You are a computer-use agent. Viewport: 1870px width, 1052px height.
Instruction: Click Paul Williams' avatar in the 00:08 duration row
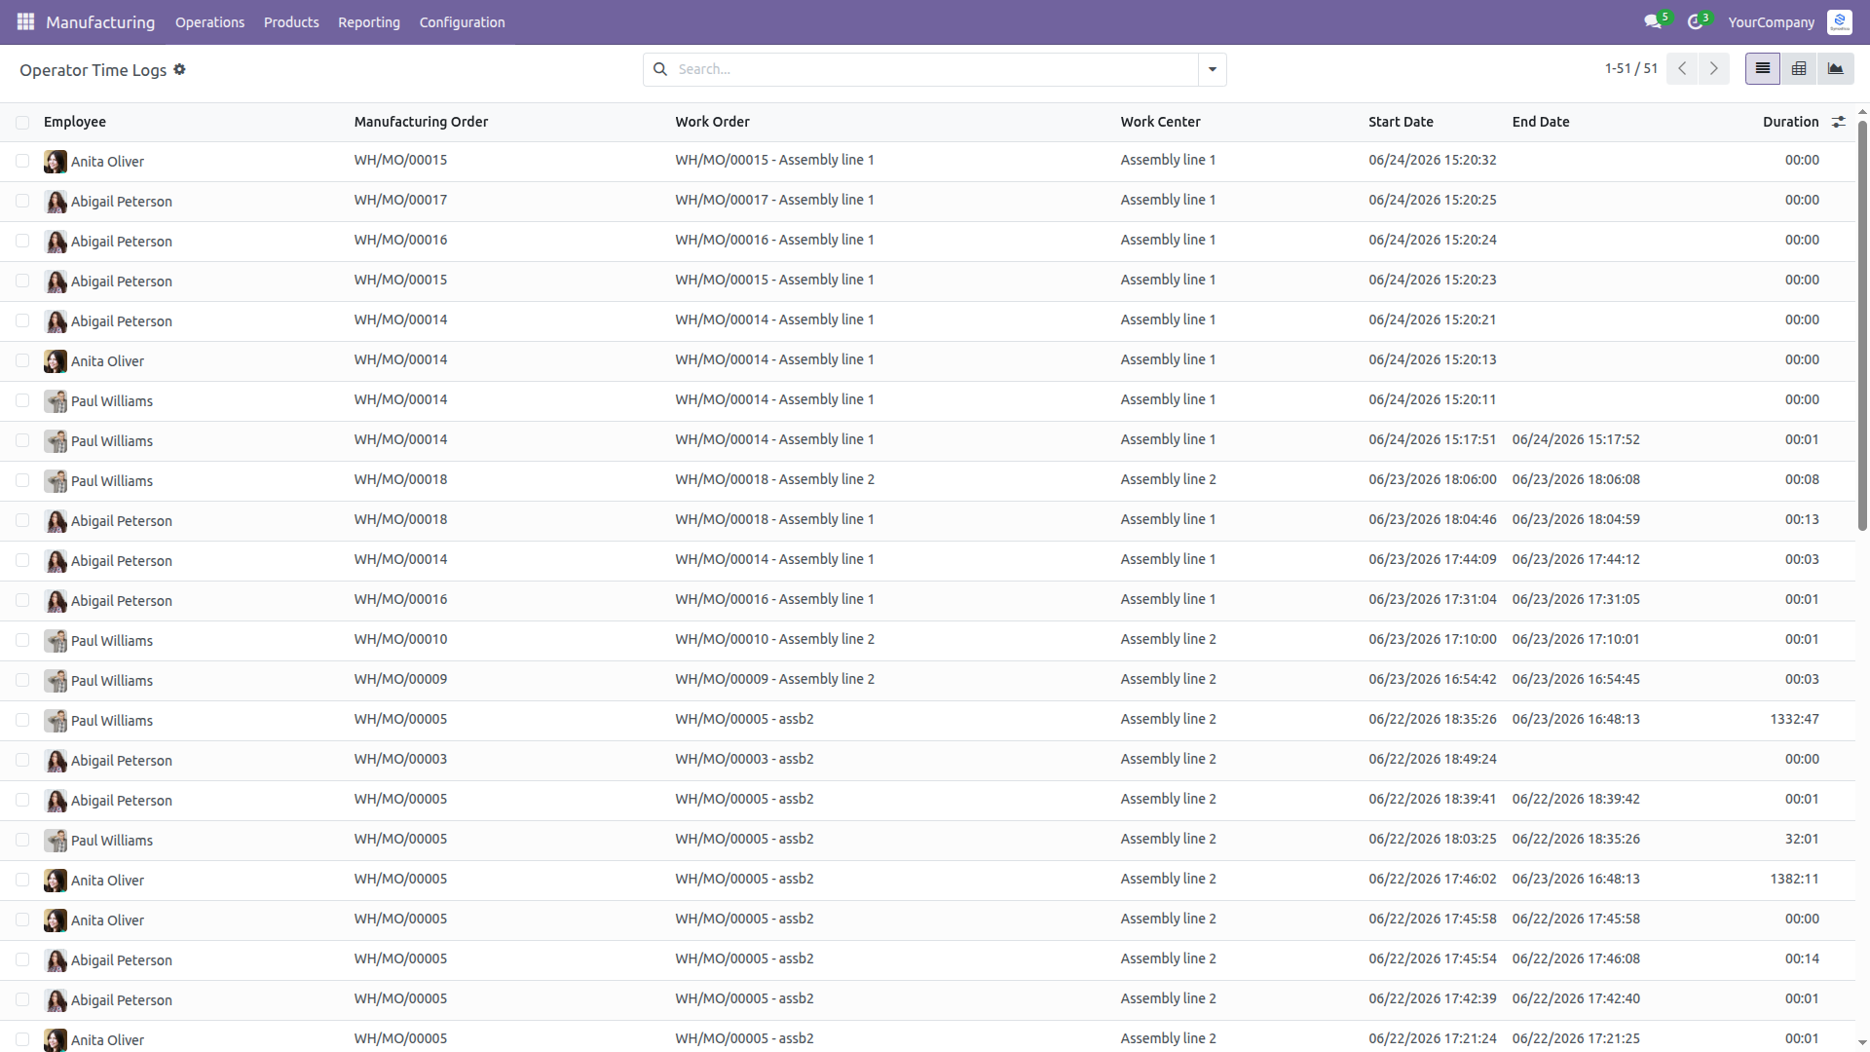coord(56,481)
